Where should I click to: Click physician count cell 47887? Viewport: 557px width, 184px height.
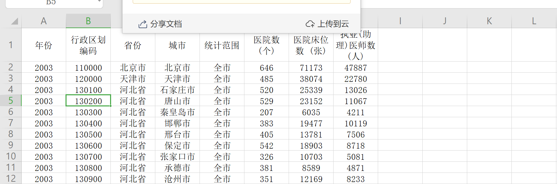355,67
